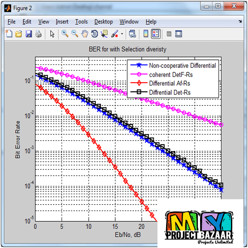Print the figure with the printer icon
Screen dimensions: 248x248
(38, 34)
